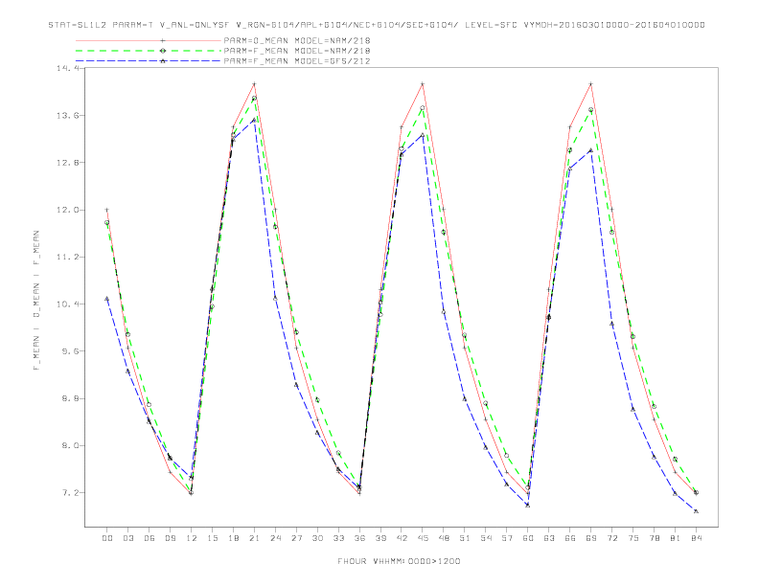Click y-axis tick label 11.2
Screen dimensions: 759x586
[x=67, y=257]
